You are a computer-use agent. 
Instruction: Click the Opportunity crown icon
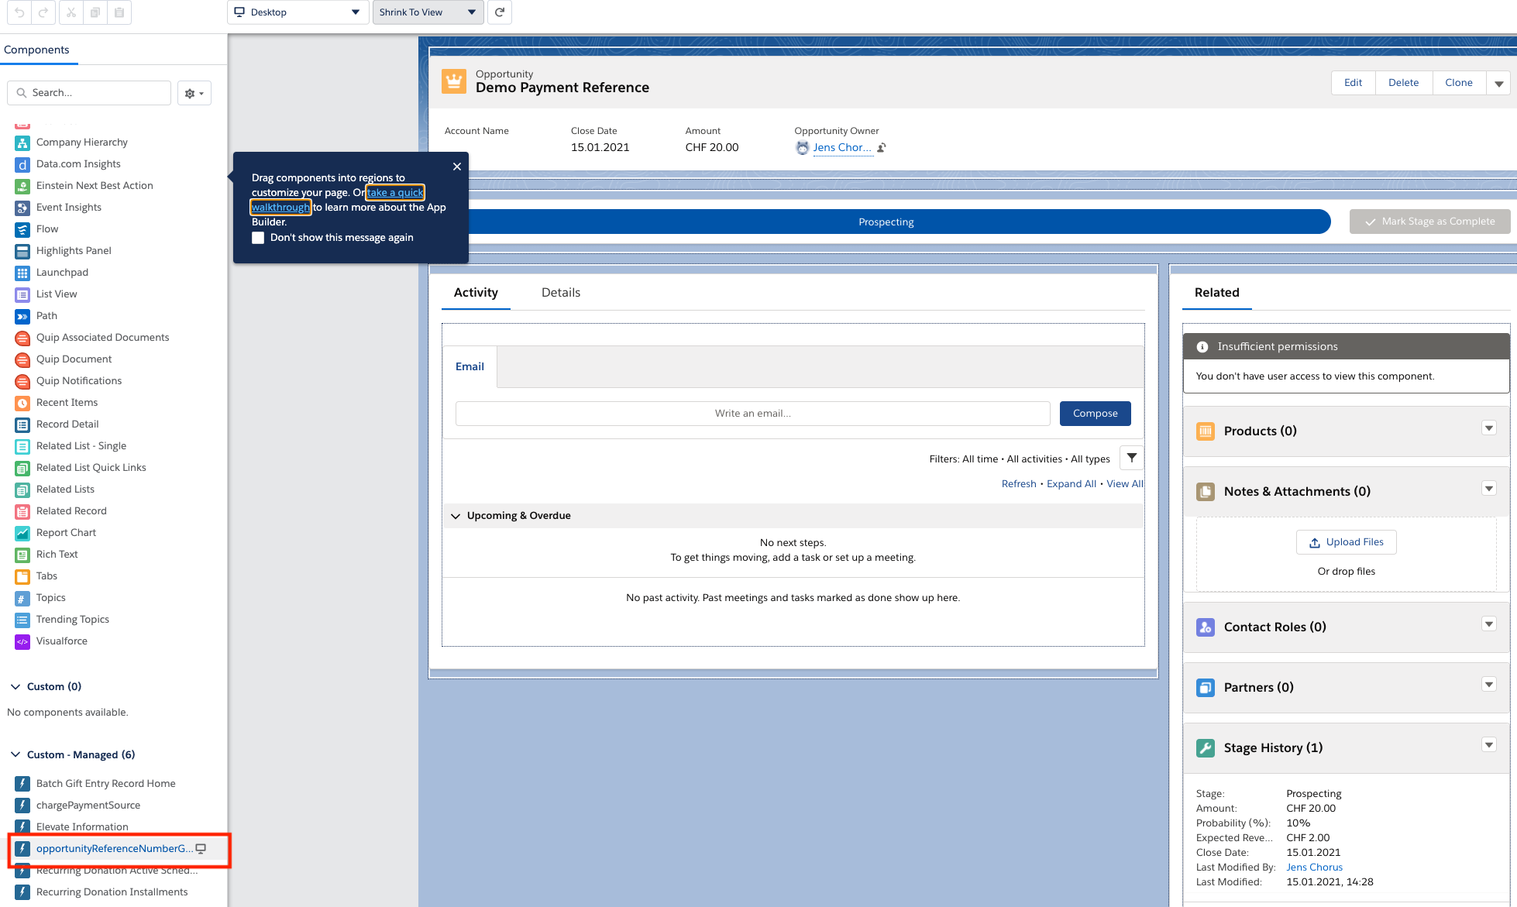pos(454,81)
